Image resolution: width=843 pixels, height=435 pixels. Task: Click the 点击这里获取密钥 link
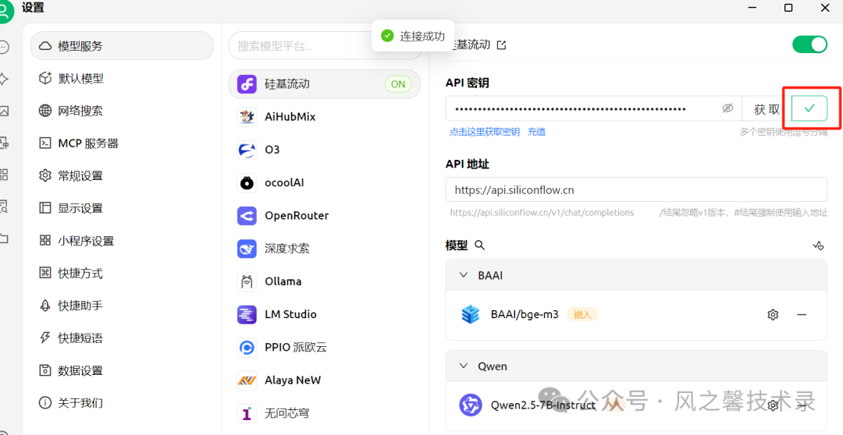485,132
